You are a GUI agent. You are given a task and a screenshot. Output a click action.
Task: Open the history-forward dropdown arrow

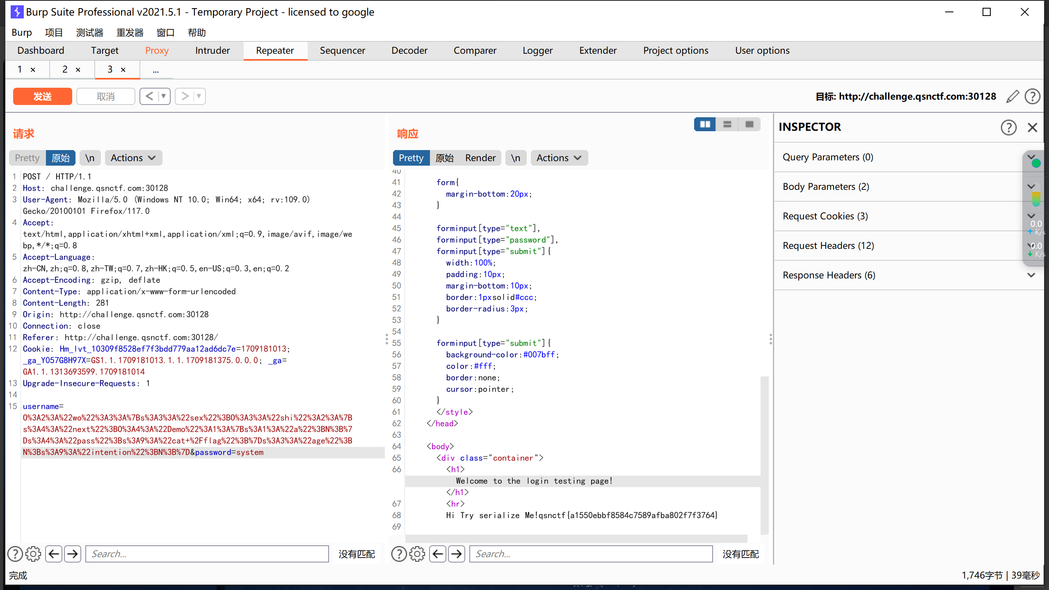tap(199, 96)
